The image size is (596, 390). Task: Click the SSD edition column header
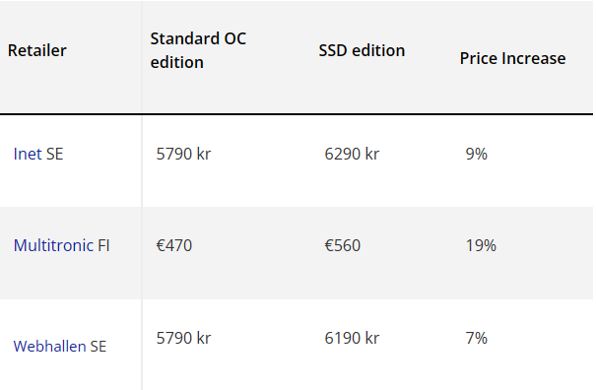click(362, 50)
